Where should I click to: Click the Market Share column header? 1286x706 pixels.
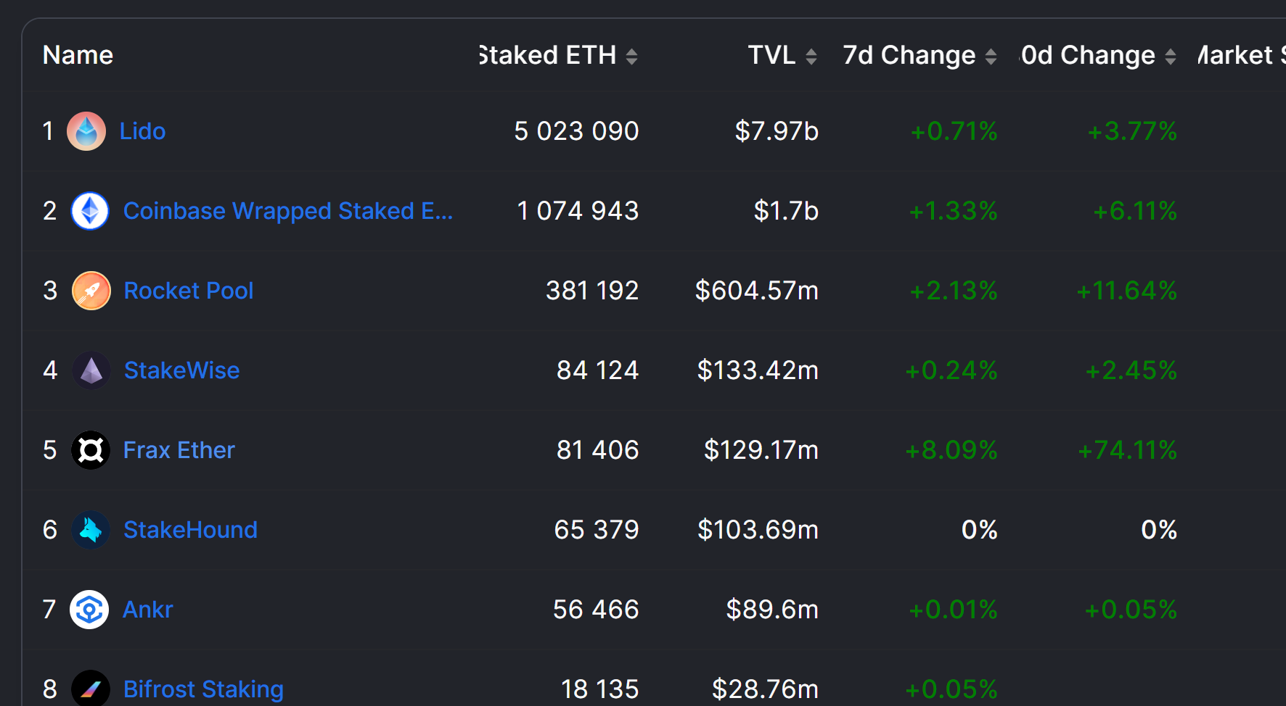[x=1241, y=55]
